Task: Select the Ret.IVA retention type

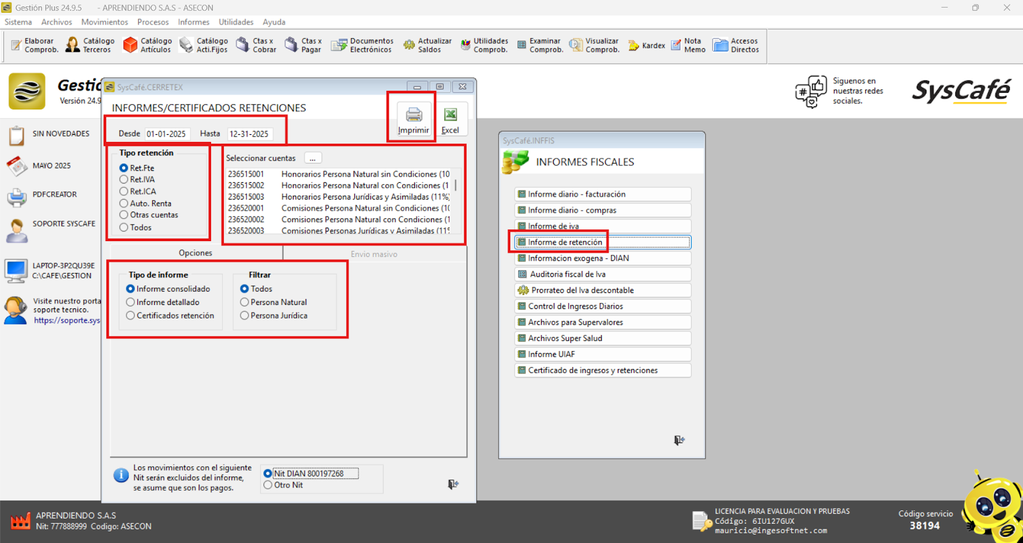Action: 124,180
